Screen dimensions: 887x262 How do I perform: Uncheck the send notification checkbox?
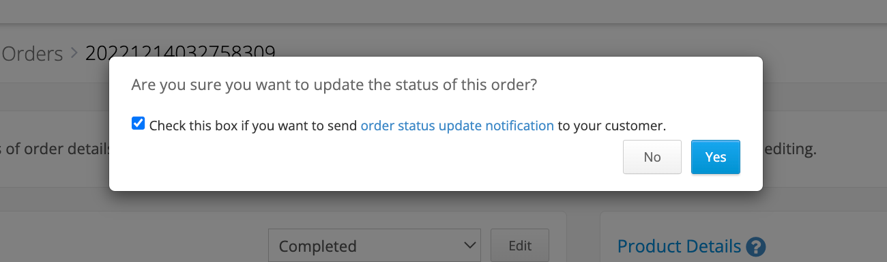click(x=138, y=123)
